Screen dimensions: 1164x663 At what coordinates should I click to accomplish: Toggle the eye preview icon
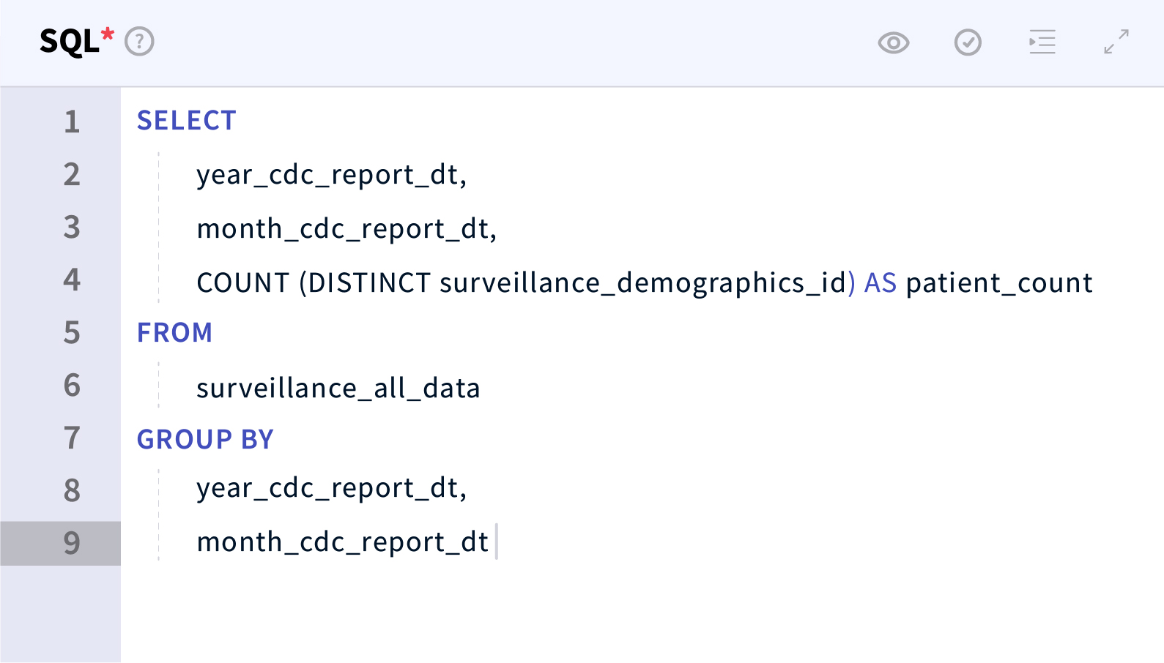[x=893, y=43]
